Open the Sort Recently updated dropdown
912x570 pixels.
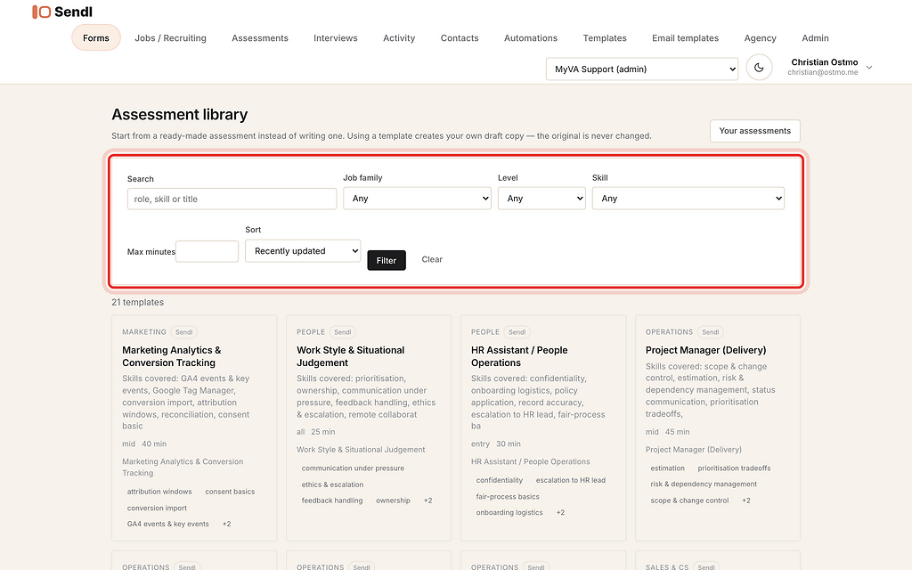[x=303, y=251]
